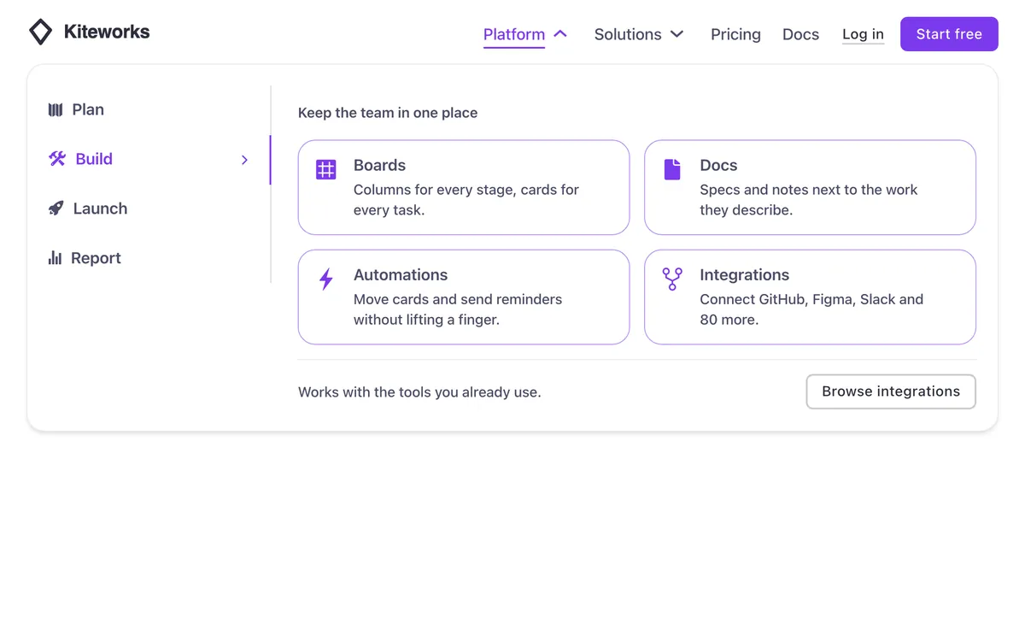Click Browse integrations button

pyautogui.click(x=891, y=391)
